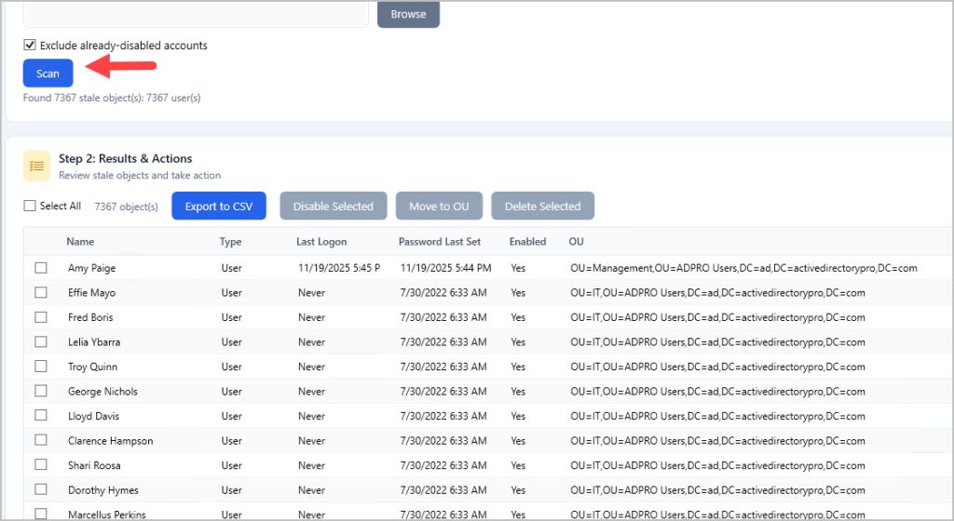The width and height of the screenshot is (954, 521).
Task: Click the 7367 object(s) count label
Action: pyautogui.click(x=126, y=207)
